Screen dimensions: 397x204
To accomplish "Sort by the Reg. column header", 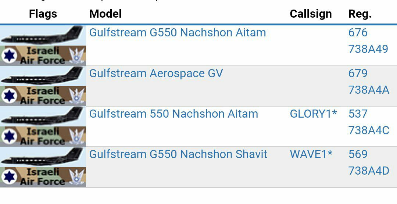I will (x=360, y=14).
